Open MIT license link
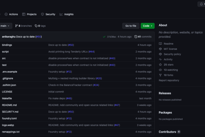This screenshot has height=137, width=205. click(170, 49)
